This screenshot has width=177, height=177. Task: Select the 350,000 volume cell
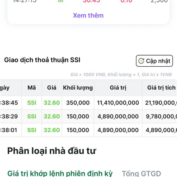pos(78,103)
